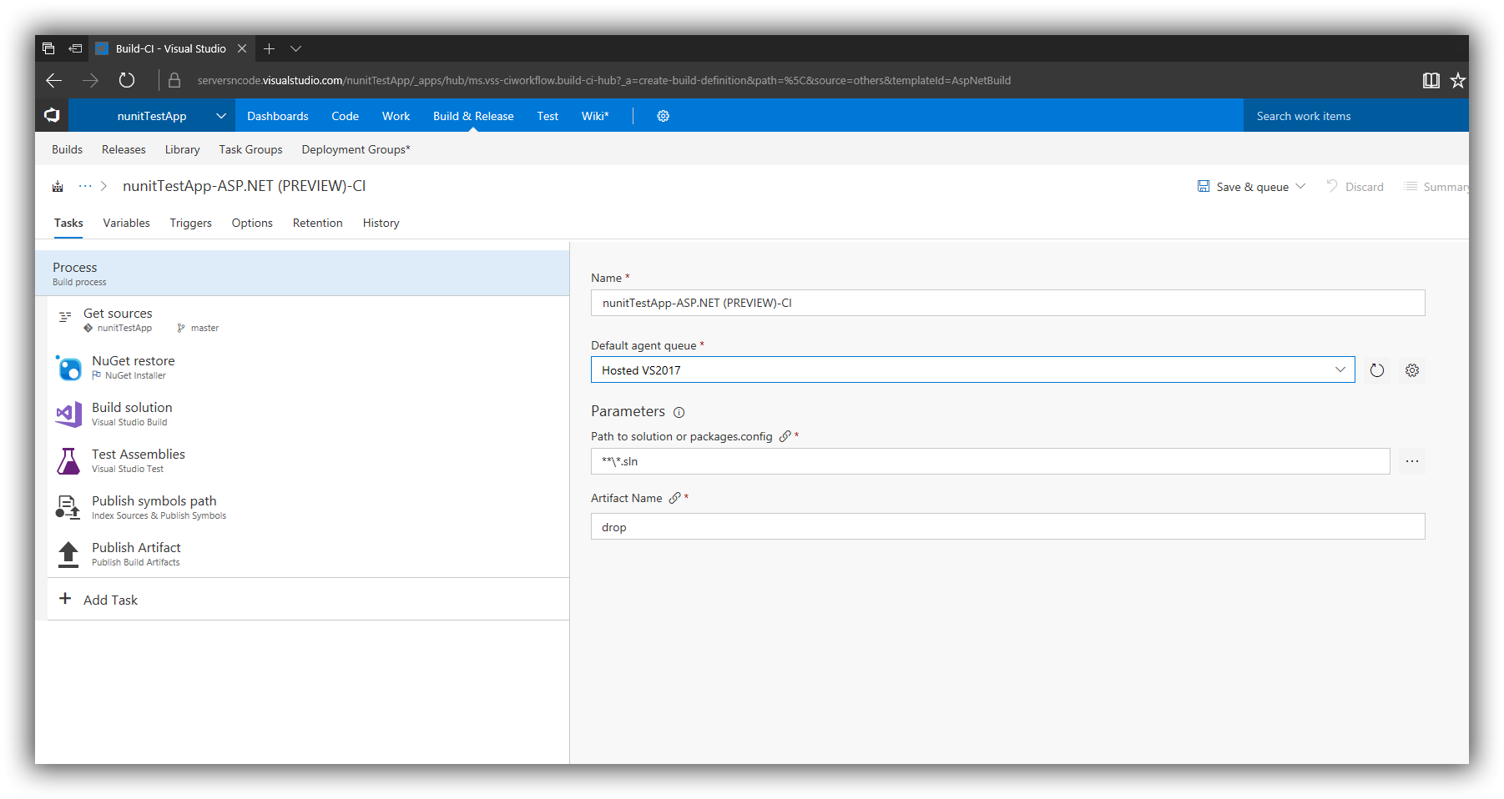Viewport: 1504px width, 799px height.
Task: Open the Test hub
Action: click(x=548, y=116)
